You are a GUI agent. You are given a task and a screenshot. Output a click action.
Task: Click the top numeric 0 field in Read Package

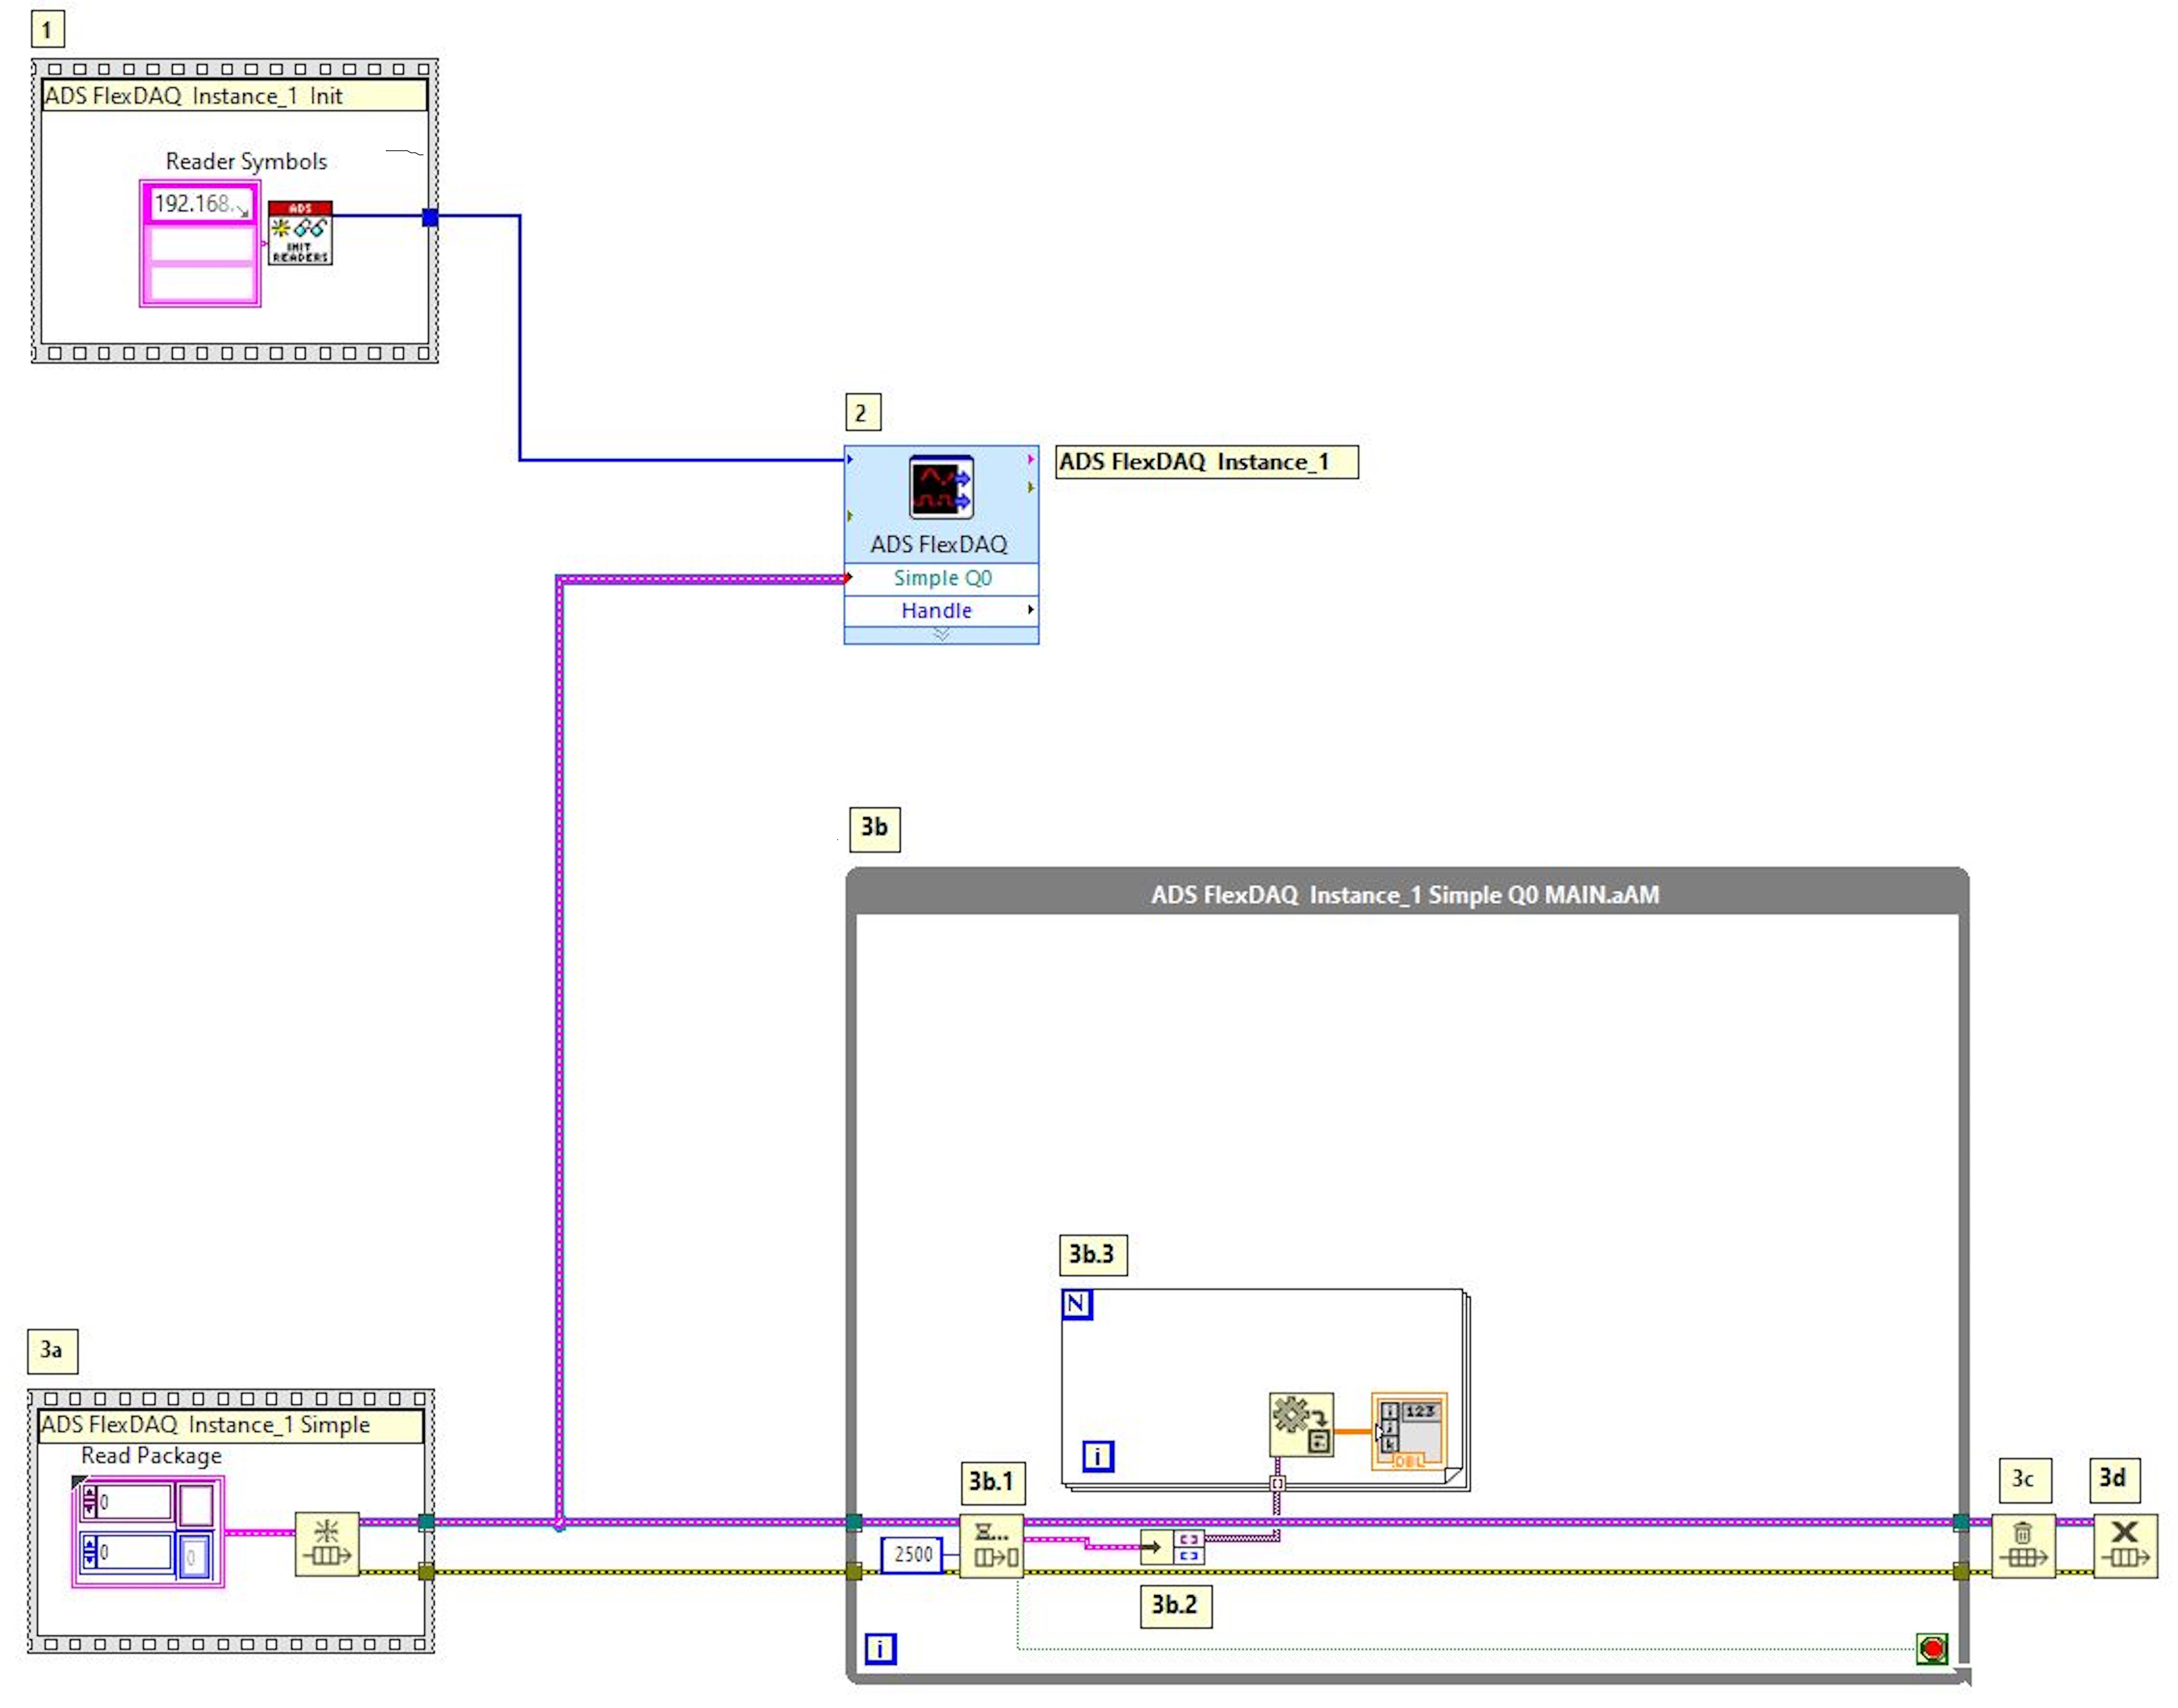coord(134,1502)
